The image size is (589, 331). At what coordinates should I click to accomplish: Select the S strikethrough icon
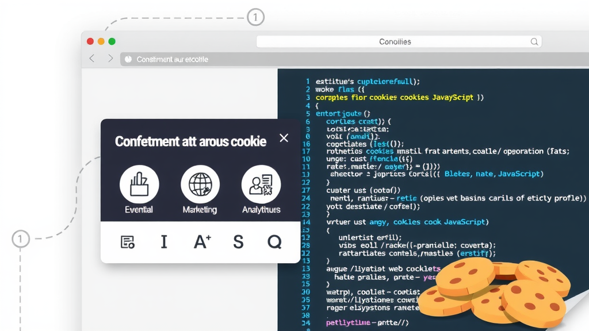pyautogui.click(x=238, y=242)
